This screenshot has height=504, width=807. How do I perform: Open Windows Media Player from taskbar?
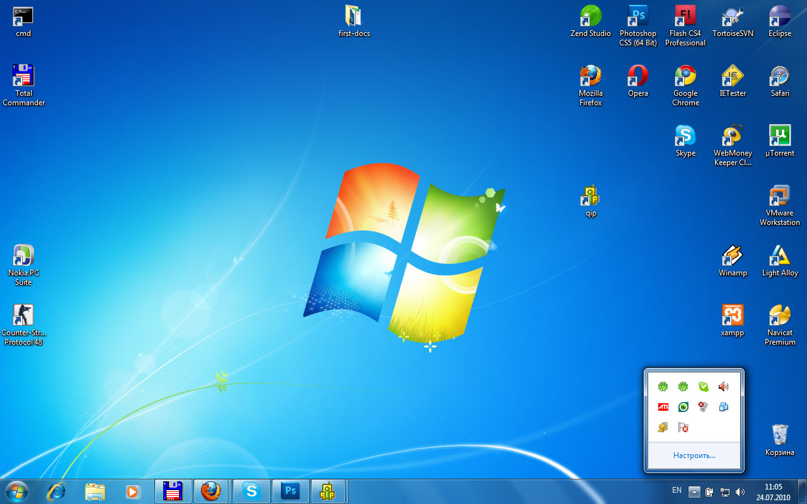point(133,491)
